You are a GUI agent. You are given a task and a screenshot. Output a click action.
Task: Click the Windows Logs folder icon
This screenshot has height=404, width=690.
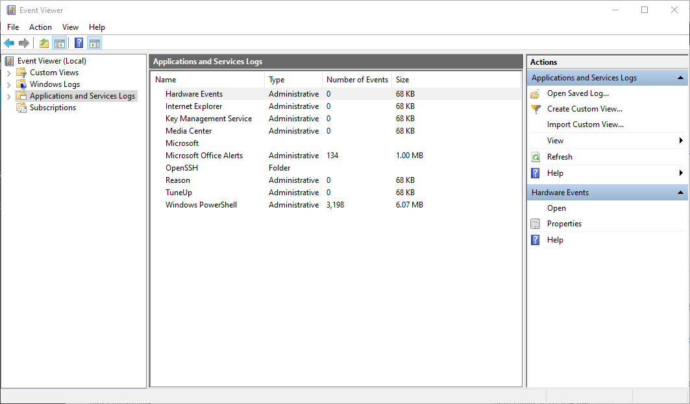[21, 84]
